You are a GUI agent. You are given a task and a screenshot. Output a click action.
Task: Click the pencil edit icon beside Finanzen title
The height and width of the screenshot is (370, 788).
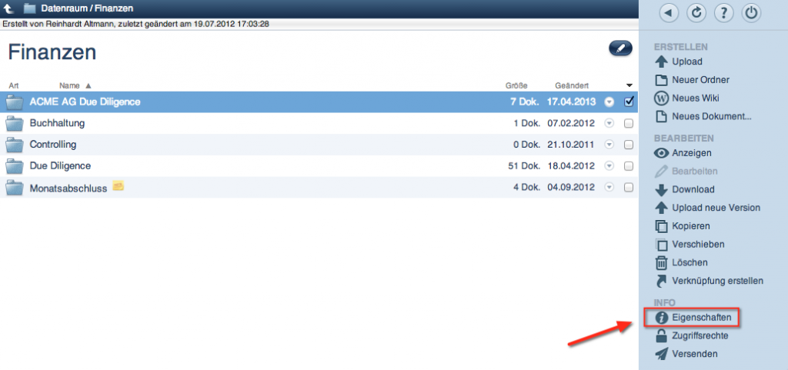[x=619, y=48]
